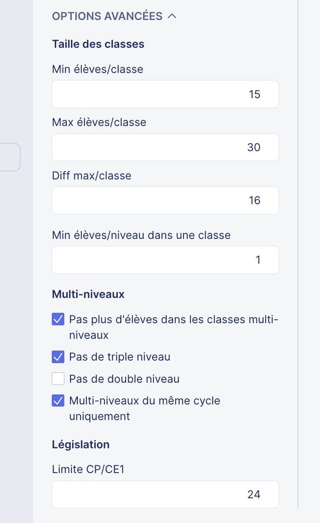Uncheck 'Pas plus d'élèves dans les classes multi-niveaux'

[58, 319]
